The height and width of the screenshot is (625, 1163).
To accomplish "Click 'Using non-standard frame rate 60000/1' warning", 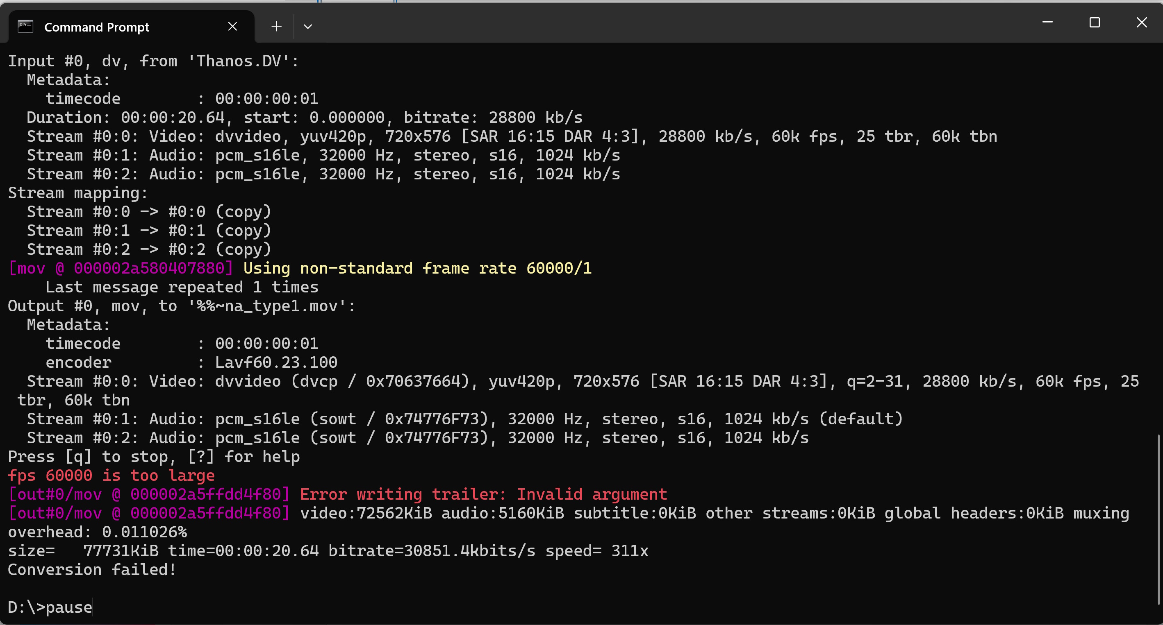I will click(x=417, y=268).
